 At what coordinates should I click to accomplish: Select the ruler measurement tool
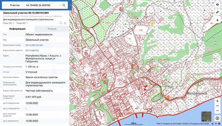tap(217, 12)
